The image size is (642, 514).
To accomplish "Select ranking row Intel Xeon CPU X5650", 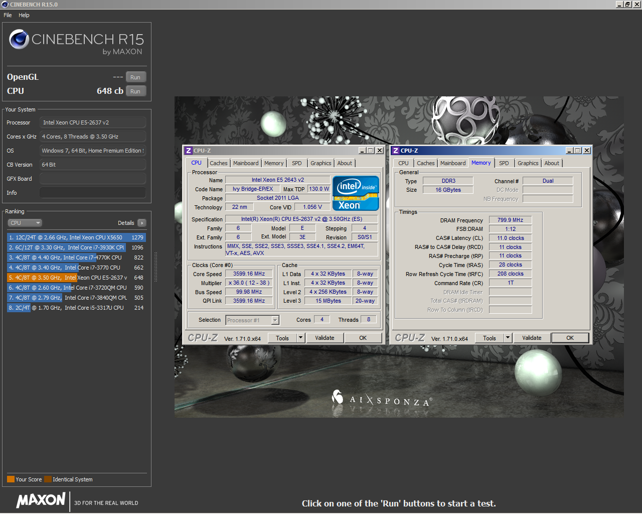I will point(76,237).
